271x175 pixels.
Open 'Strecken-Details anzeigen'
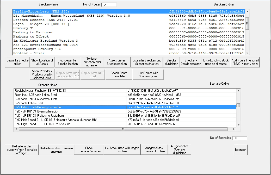[190, 62]
